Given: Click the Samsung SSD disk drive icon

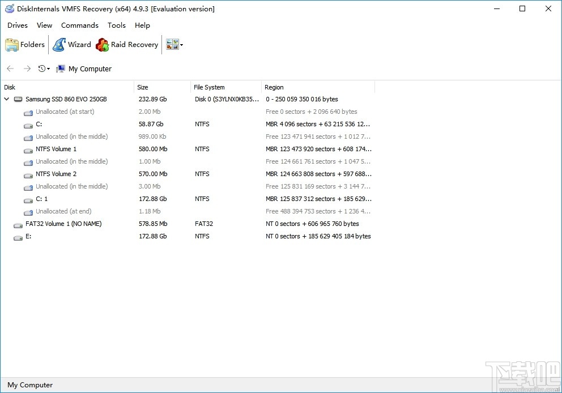Looking at the screenshot, I should pyautogui.click(x=18, y=99).
